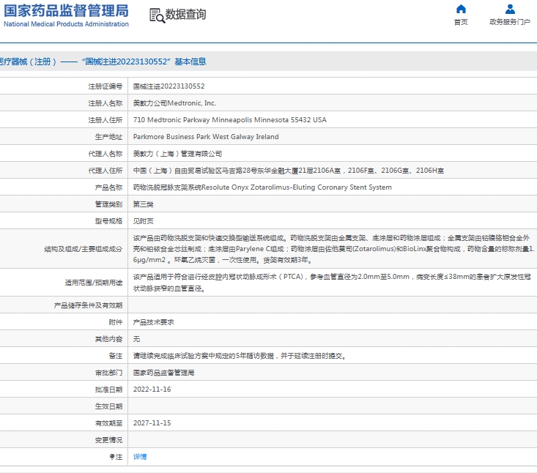Screen dimensions: 537x473
Task: Click intended use text mentioning PTCA
Action: pos(332,283)
